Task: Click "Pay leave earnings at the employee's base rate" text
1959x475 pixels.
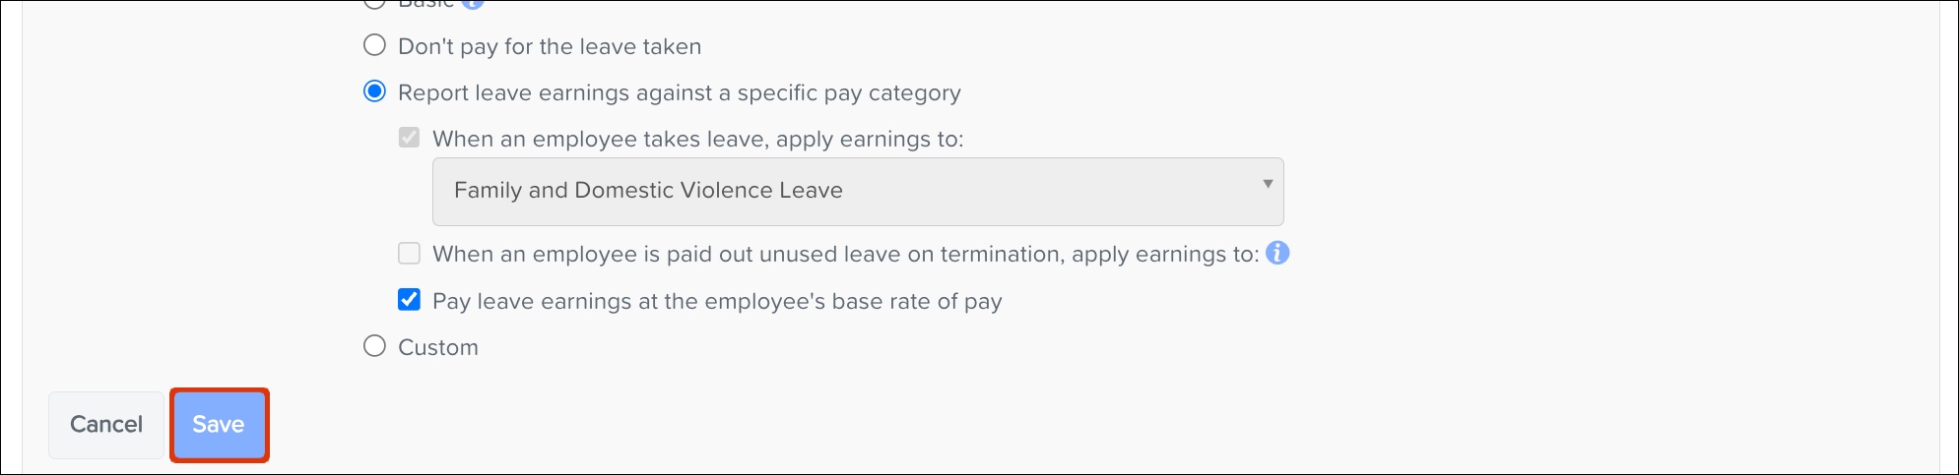Action: pyautogui.click(x=717, y=301)
